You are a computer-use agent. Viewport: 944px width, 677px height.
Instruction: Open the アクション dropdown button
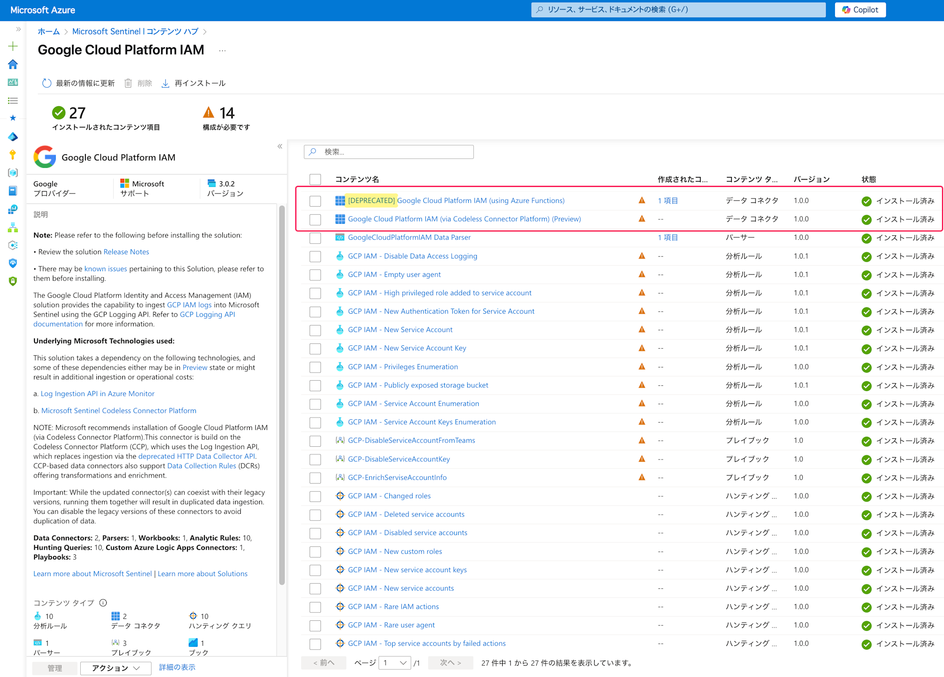point(116,668)
